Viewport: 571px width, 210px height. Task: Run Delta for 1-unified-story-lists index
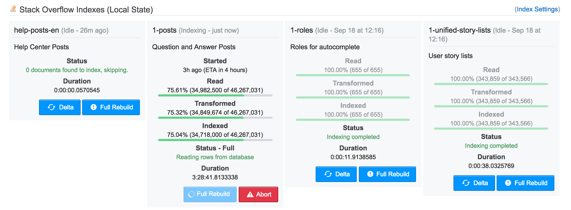[x=474, y=183]
